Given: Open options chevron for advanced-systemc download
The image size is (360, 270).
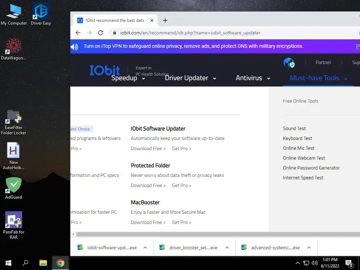Looking at the screenshot, I should tap(309, 247).
